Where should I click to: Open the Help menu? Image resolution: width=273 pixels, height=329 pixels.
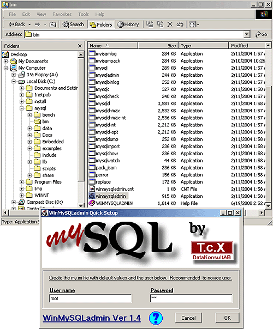pos(100,14)
